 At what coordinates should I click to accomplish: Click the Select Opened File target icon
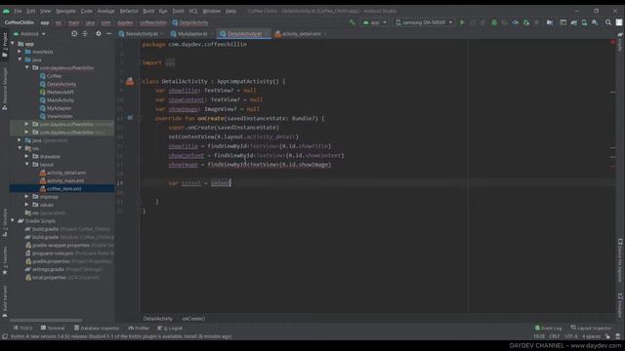[74, 34]
